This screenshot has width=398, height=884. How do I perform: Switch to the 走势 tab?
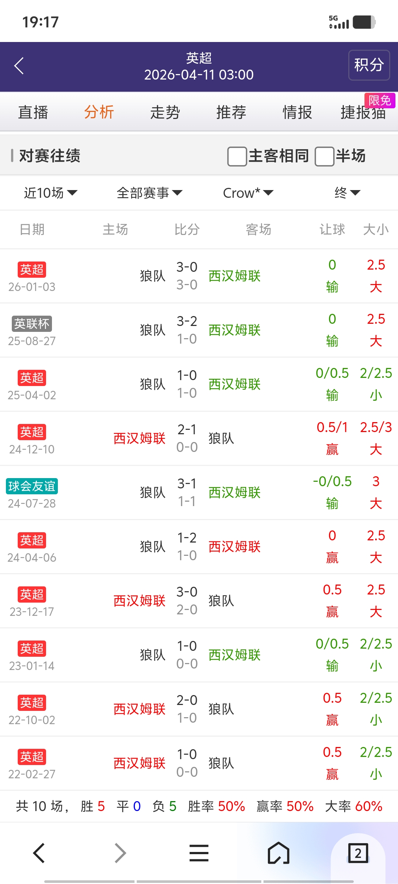165,112
